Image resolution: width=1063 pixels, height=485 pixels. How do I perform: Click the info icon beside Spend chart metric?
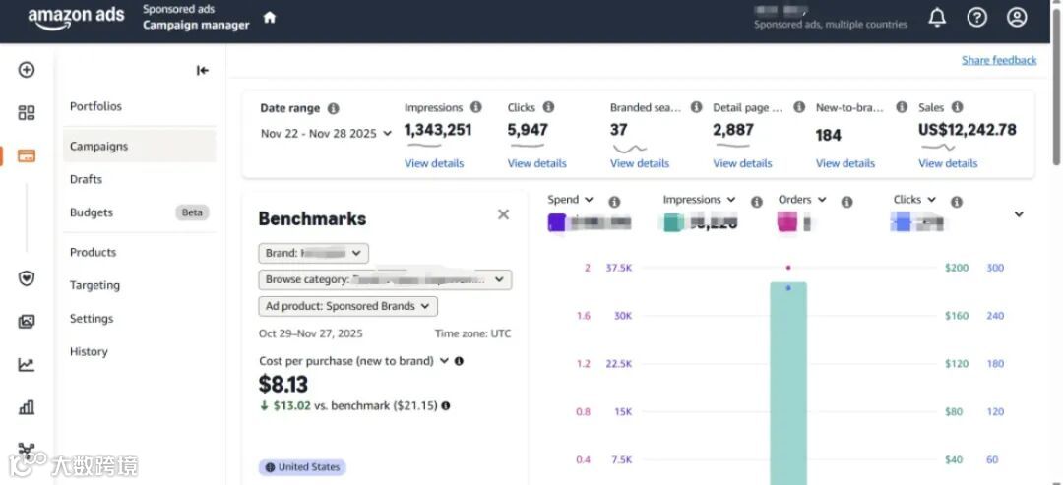tap(614, 202)
